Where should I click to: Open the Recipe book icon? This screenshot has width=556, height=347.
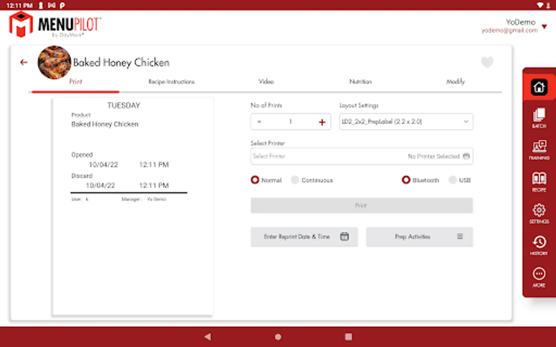[539, 182]
